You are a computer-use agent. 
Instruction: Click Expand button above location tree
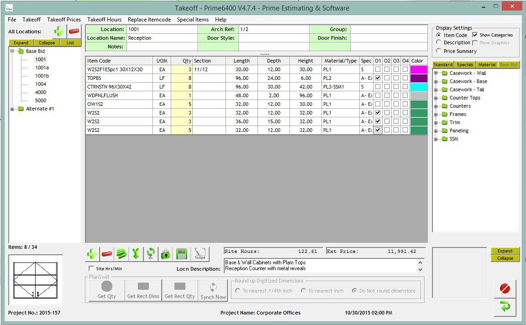(21, 42)
